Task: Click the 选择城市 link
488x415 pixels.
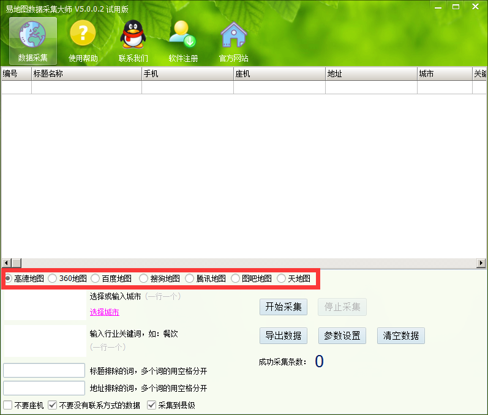Action: [104, 312]
